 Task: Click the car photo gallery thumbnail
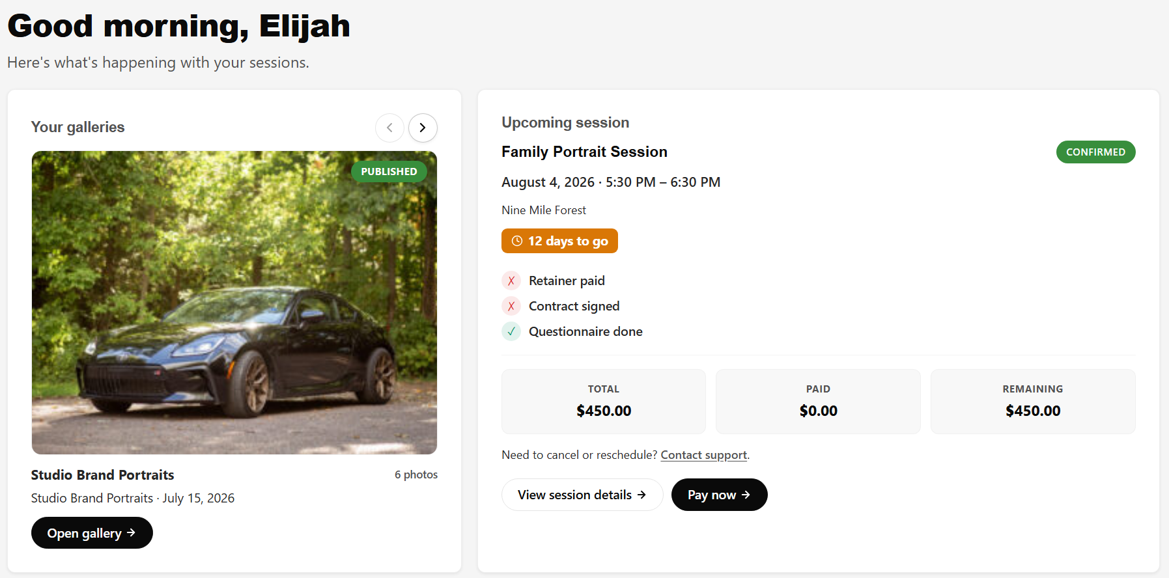[x=234, y=303]
